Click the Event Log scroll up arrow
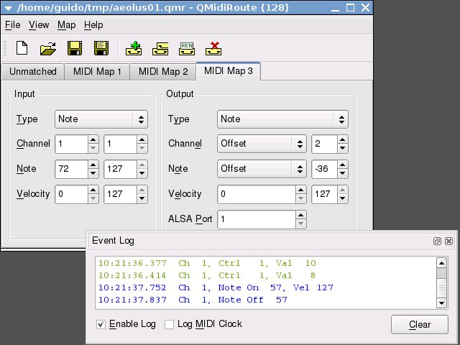Image resolution: width=460 pixels, height=345 pixels. (441, 263)
